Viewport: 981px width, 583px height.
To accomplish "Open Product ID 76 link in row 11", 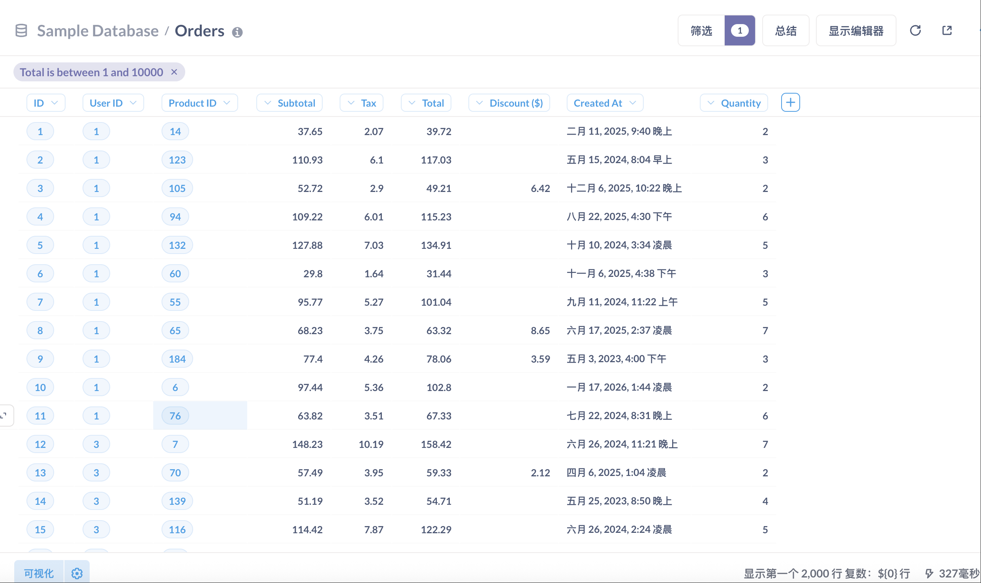I will [x=175, y=416].
